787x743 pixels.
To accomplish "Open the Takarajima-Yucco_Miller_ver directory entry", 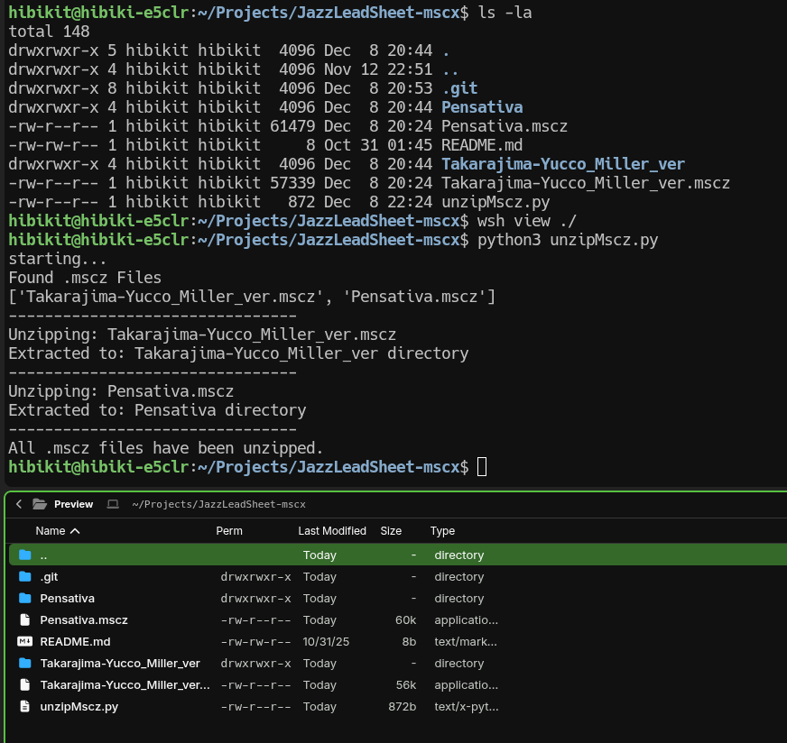I will point(120,664).
